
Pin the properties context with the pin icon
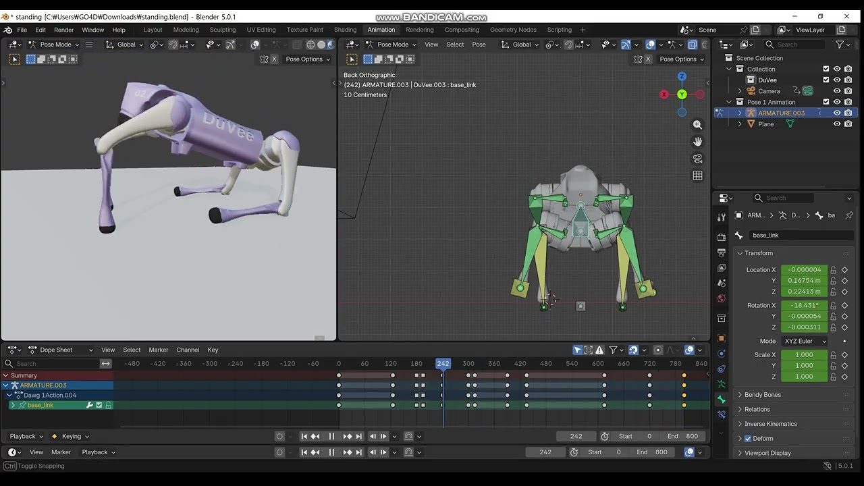click(849, 215)
